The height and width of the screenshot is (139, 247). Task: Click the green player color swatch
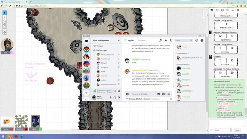pos(40,129)
